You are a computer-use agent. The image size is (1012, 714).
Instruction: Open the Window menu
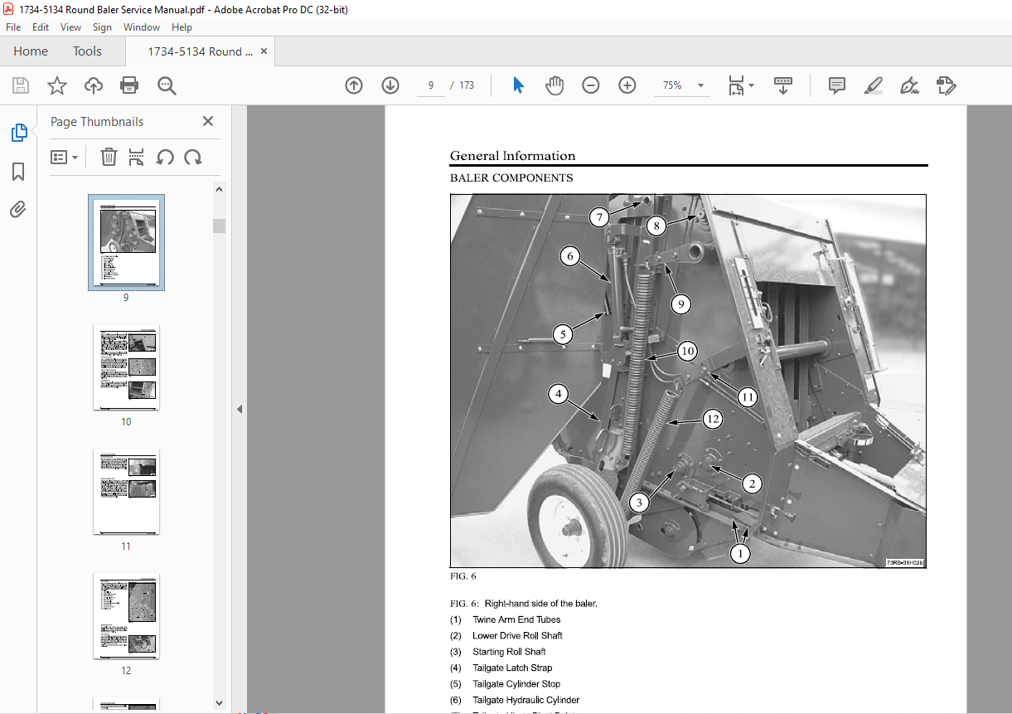pyautogui.click(x=142, y=27)
